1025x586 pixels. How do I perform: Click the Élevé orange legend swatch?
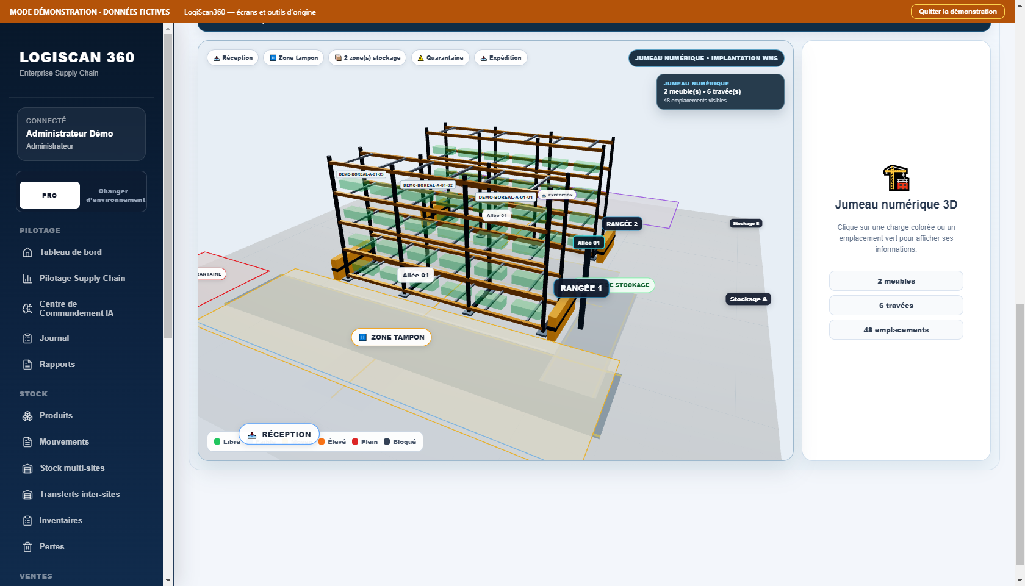click(322, 442)
